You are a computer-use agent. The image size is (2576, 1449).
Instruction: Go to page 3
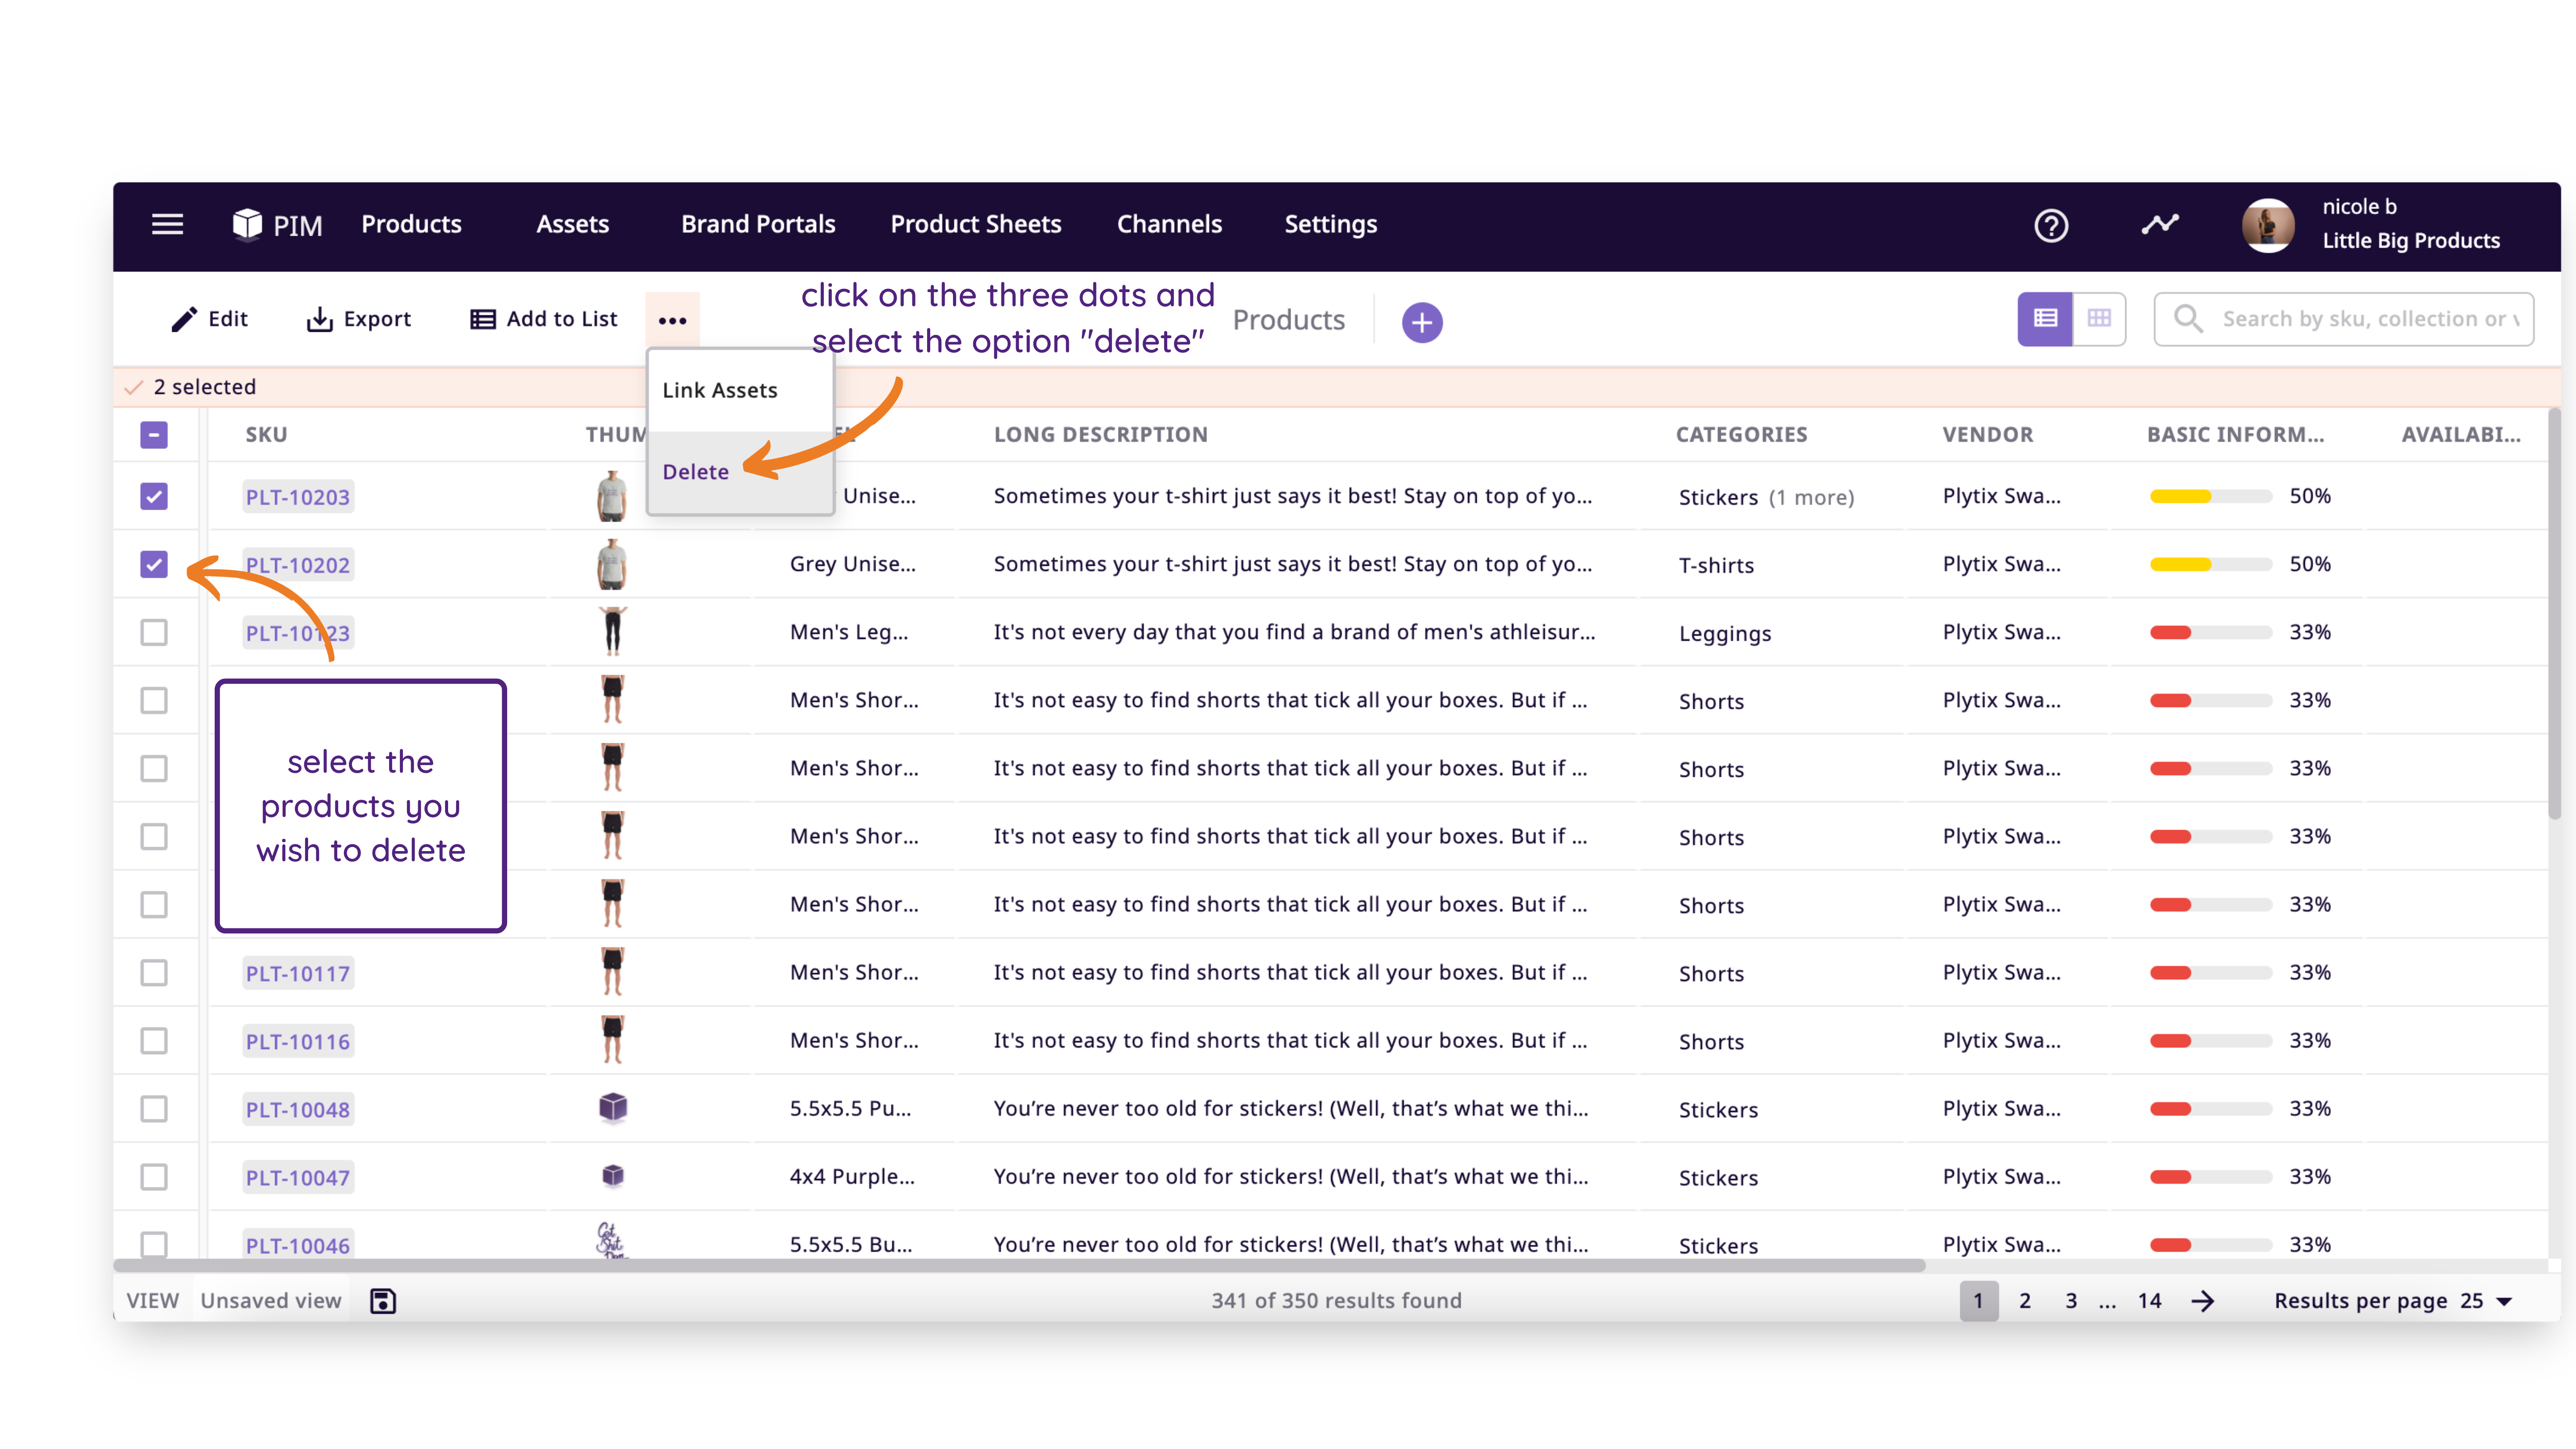[2072, 1301]
